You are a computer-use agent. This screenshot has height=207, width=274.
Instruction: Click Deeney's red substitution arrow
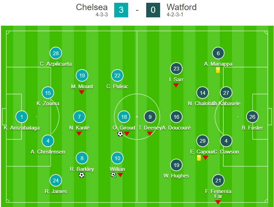150,134
